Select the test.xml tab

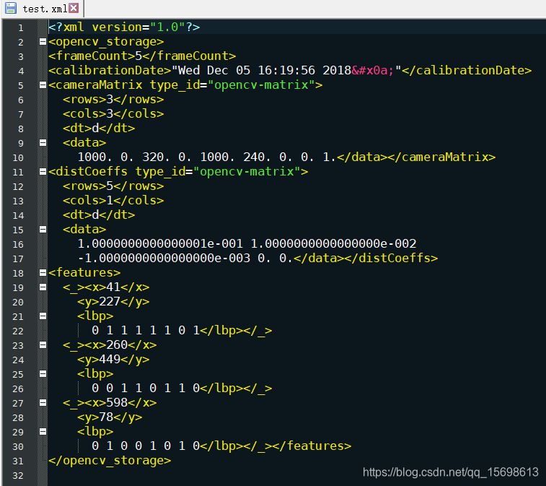pos(42,9)
